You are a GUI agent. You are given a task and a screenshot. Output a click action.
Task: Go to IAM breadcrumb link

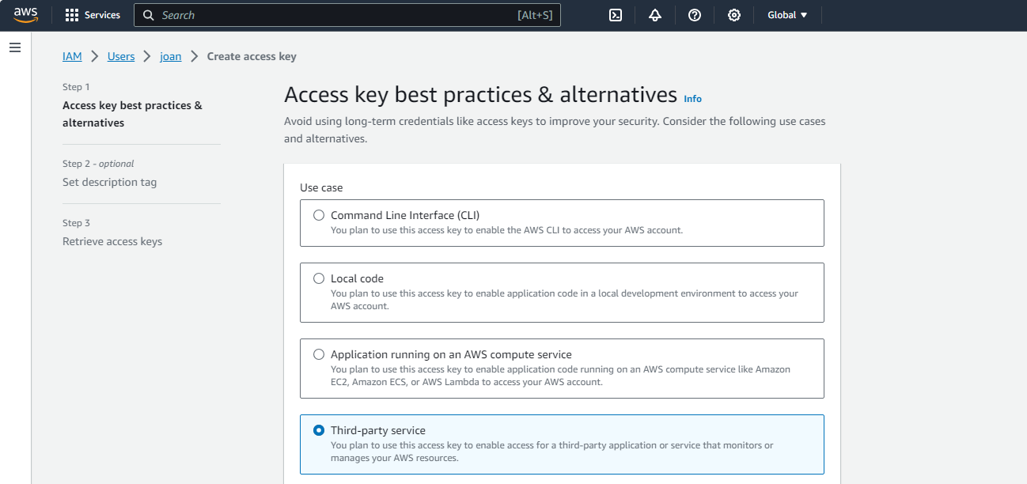(72, 56)
